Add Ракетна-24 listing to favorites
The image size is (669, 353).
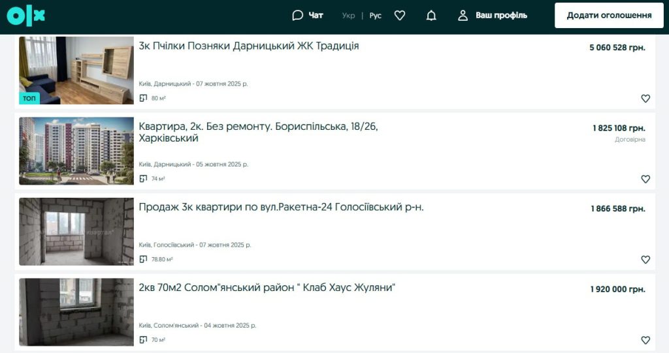click(x=645, y=260)
